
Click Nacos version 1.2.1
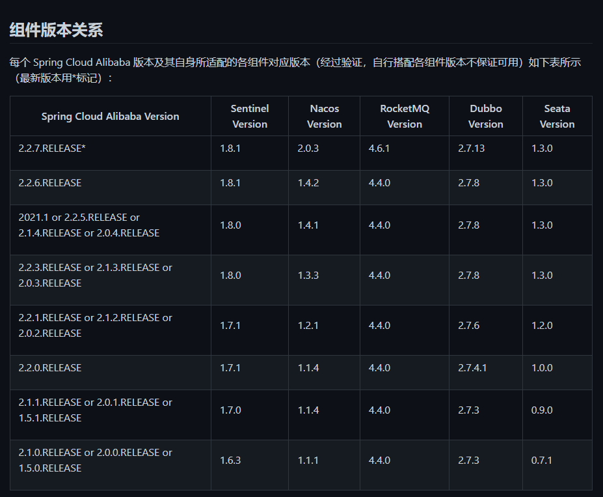(x=308, y=325)
